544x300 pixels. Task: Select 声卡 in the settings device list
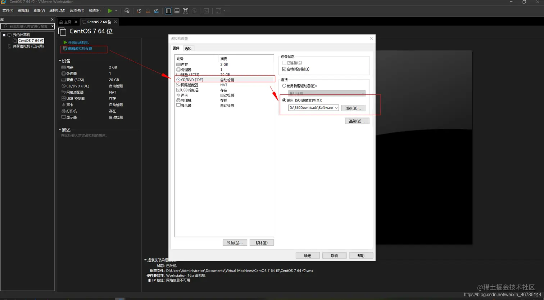(x=225, y=95)
